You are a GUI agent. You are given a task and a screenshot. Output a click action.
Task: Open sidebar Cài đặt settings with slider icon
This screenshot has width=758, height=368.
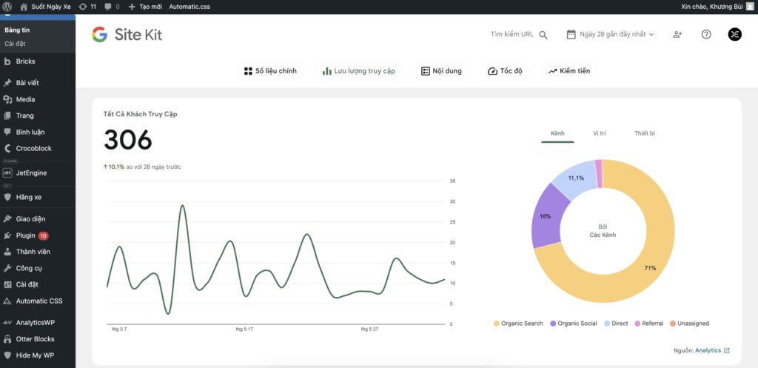[x=27, y=284]
